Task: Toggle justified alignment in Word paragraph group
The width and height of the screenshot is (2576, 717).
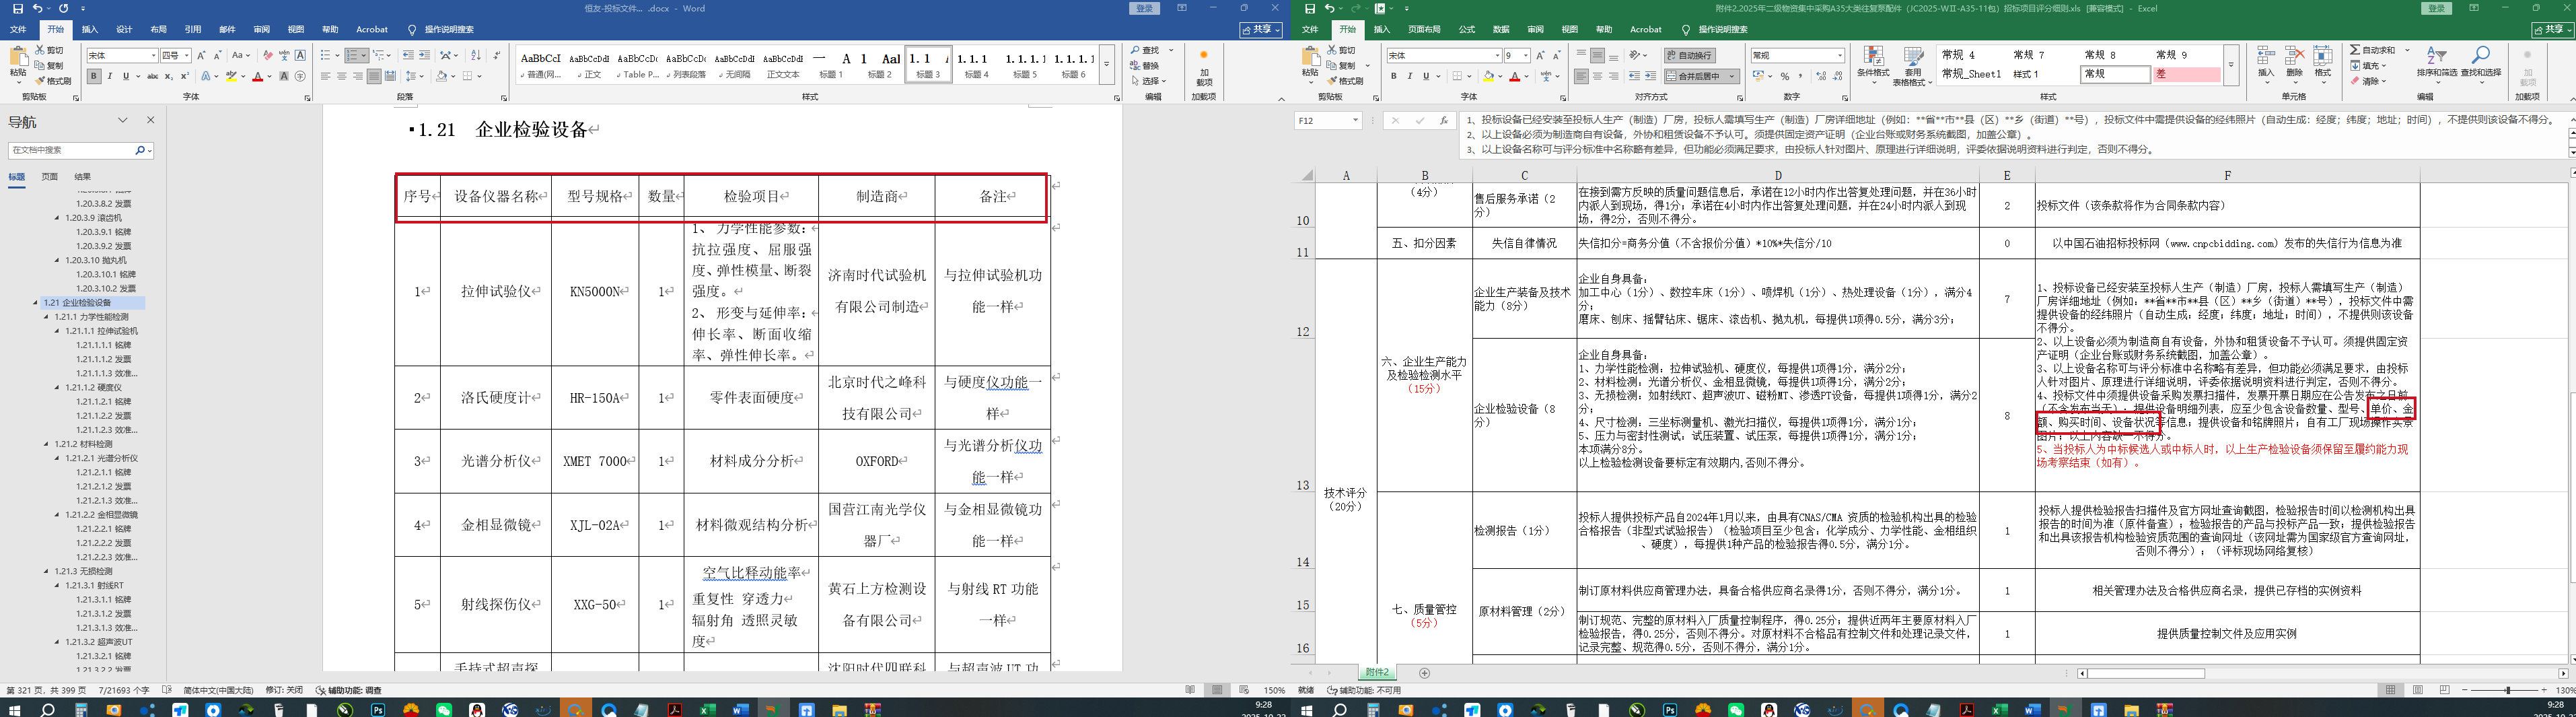Action: point(374,76)
